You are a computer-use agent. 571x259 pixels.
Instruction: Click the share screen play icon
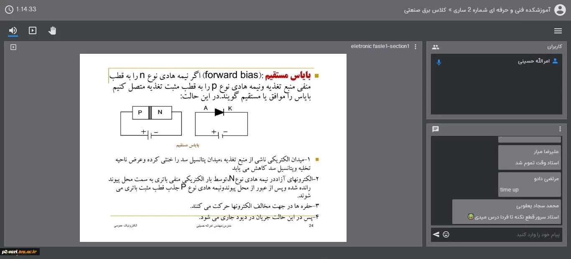[33, 30]
